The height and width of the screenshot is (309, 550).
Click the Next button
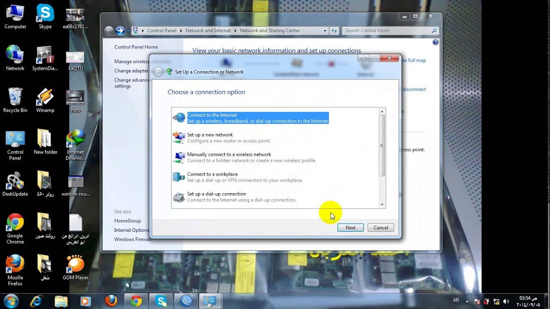tap(351, 227)
